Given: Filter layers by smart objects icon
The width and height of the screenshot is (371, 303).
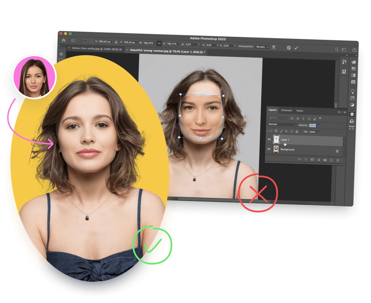Looking at the screenshot, I should tap(315, 119).
